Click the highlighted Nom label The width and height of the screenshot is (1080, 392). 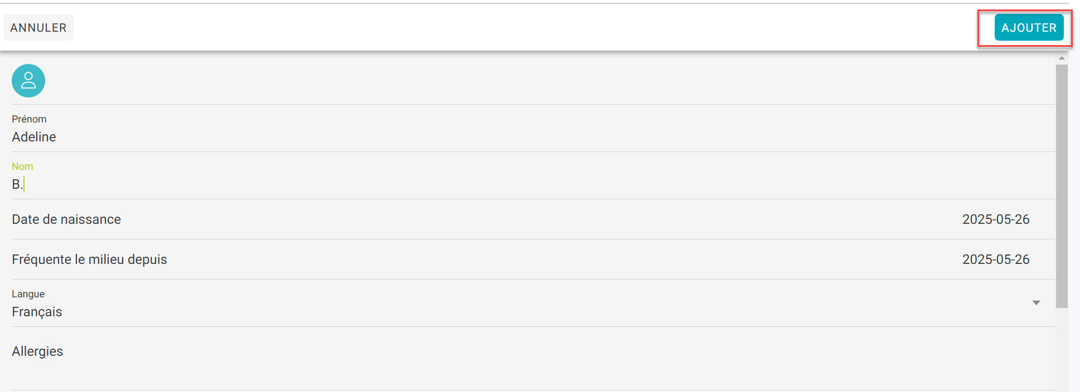22,166
